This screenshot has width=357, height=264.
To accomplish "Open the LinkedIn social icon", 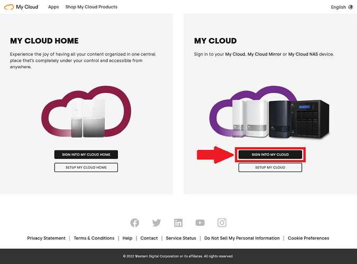I will [178, 223].
